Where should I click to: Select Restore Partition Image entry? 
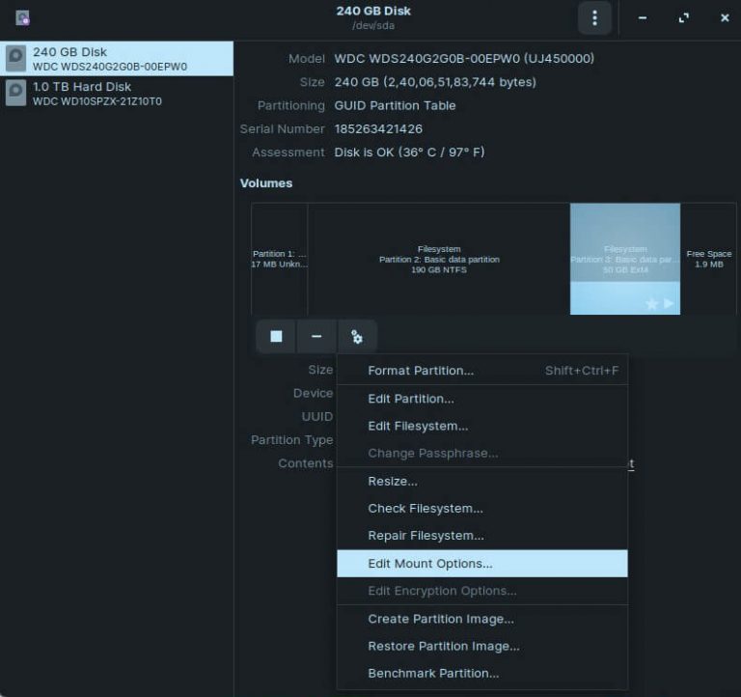click(x=444, y=646)
